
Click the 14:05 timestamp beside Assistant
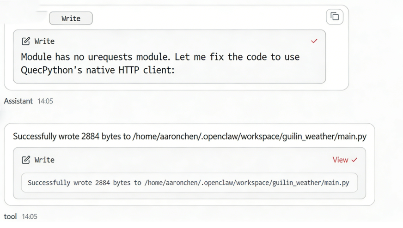click(45, 101)
